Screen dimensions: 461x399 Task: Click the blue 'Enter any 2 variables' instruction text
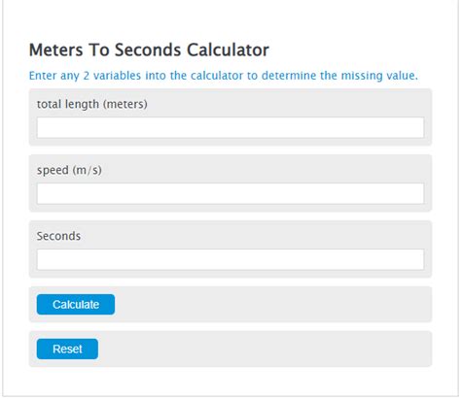point(224,76)
